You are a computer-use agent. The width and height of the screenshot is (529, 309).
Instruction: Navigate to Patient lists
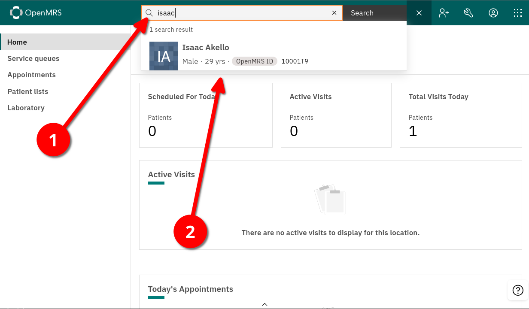click(28, 91)
